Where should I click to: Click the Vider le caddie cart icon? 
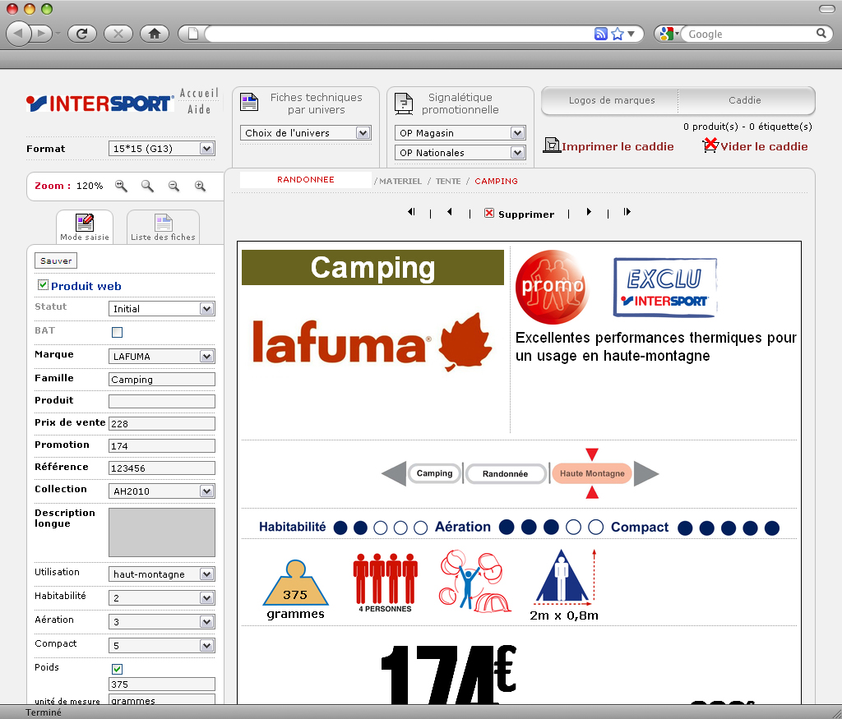point(710,145)
